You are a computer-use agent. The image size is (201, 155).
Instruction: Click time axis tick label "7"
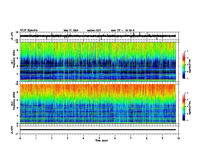131,138
